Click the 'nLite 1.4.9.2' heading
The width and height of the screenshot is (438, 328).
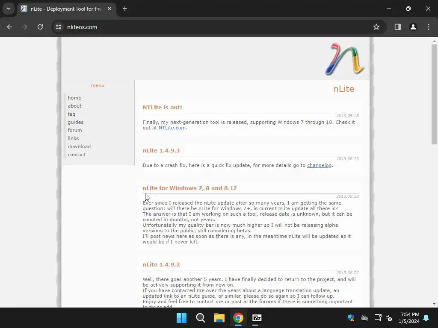tap(161, 265)
